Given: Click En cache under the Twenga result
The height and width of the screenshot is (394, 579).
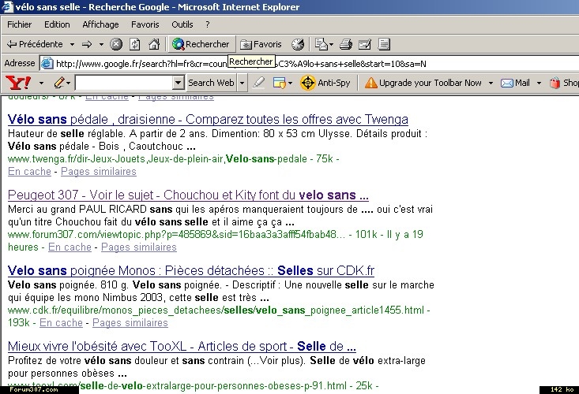Looking at the screenshot, I should (x=29, y=172).
